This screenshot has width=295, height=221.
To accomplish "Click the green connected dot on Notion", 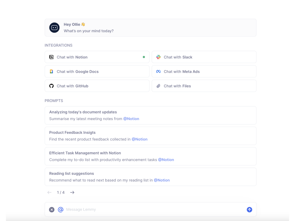I will (144, 57).
